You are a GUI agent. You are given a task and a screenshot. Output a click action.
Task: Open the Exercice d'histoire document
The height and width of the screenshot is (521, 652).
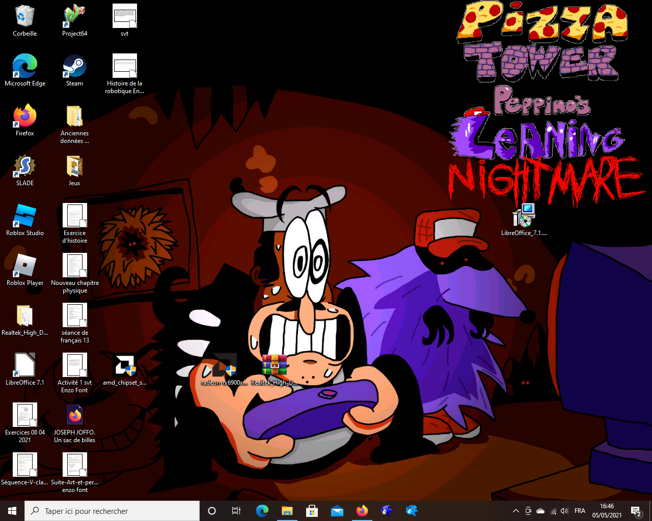[74, 223]
